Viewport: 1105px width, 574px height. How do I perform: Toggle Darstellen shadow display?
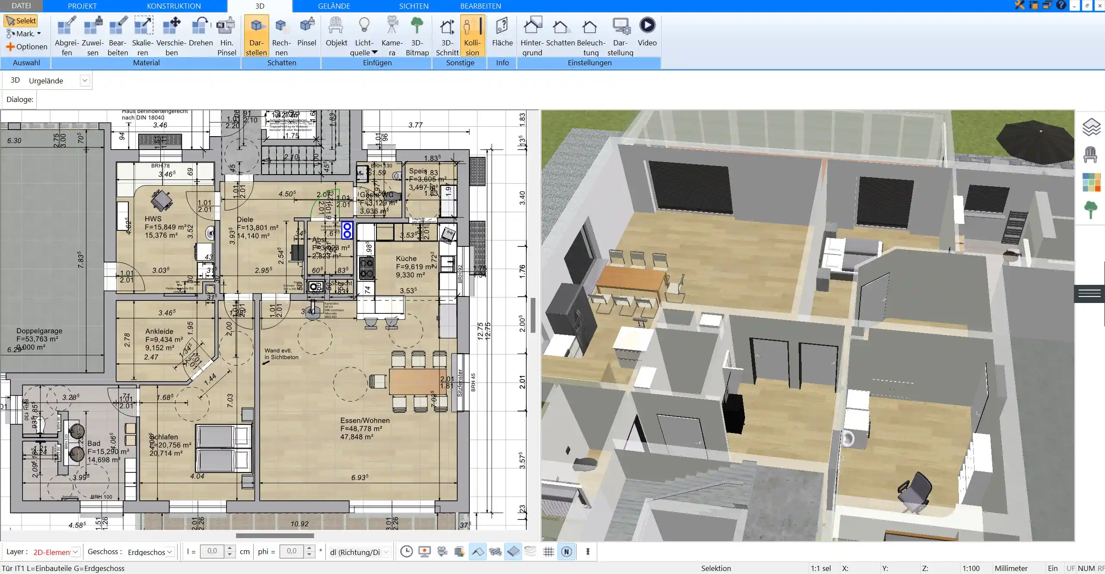(x=256, y=36)
